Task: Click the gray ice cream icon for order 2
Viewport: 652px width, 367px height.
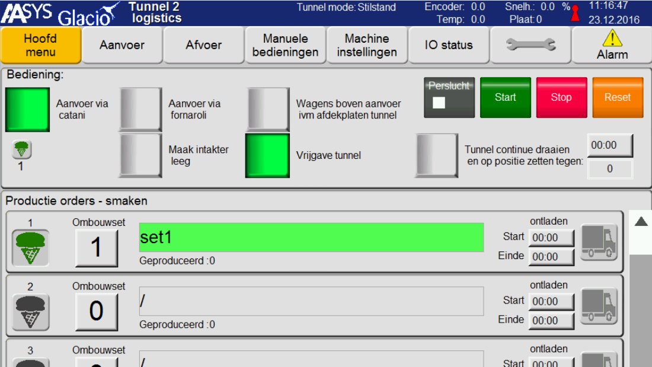Action: (31, 311)
